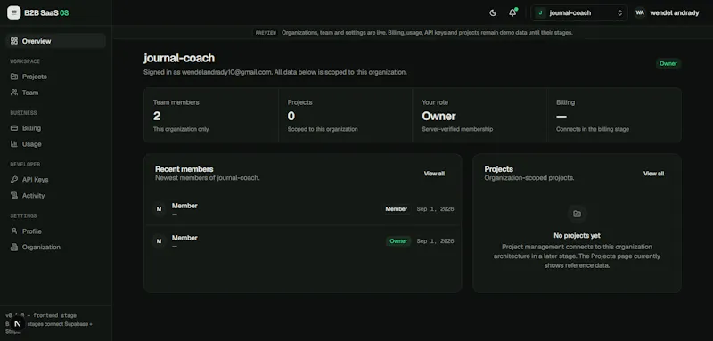Click the B2B SaaS OS logo text

[46, 12]
